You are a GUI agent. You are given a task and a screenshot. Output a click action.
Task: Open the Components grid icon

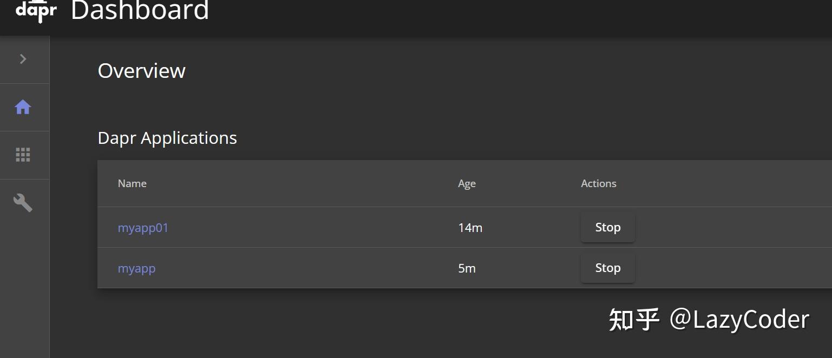(23, 155)
